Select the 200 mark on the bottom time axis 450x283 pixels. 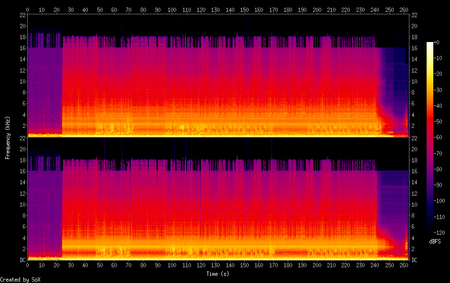point(317,265)
